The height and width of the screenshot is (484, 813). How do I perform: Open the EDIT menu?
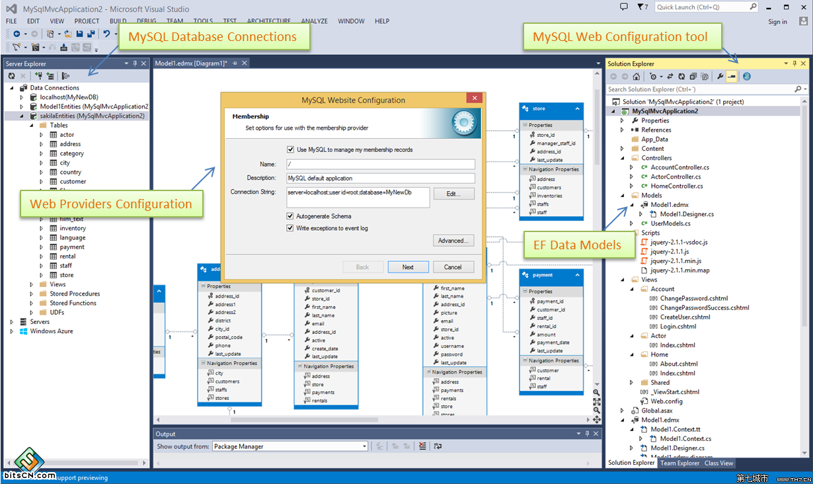pos(33,21)
